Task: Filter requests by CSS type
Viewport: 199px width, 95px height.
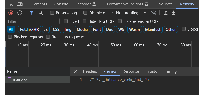Action: click(56, 30)
